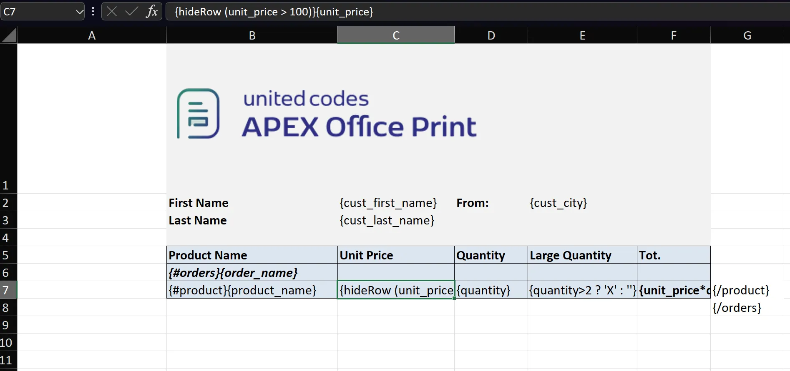The width and height of the screenshot is (790, 371).
Task: Open Insert Function fx icon
Action: 152,12
